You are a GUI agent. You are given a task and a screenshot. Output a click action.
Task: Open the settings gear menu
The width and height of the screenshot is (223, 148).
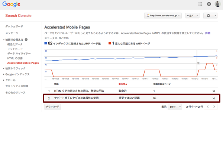(210, 16)
